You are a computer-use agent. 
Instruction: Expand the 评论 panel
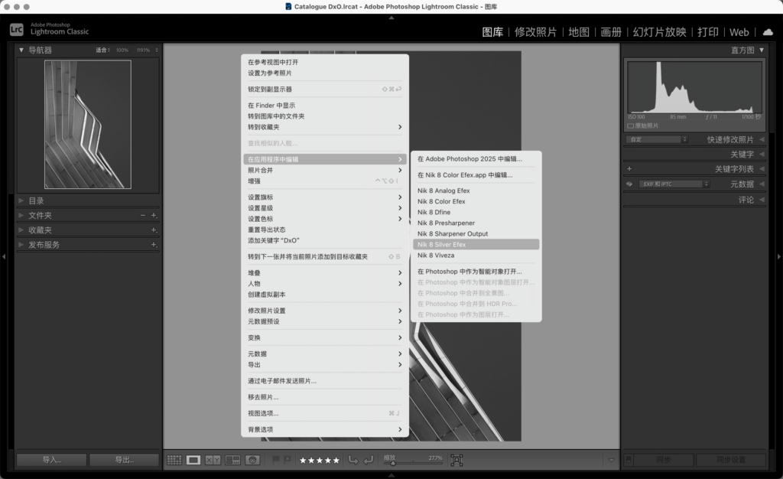[746, 200]
